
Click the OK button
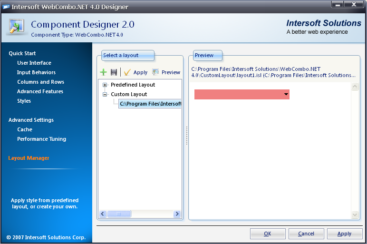point(268,234)
